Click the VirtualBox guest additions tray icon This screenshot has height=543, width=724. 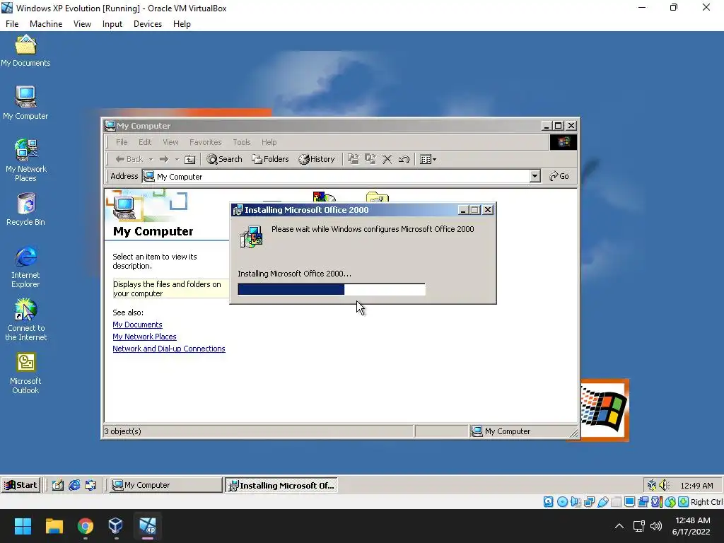[651, 485]
